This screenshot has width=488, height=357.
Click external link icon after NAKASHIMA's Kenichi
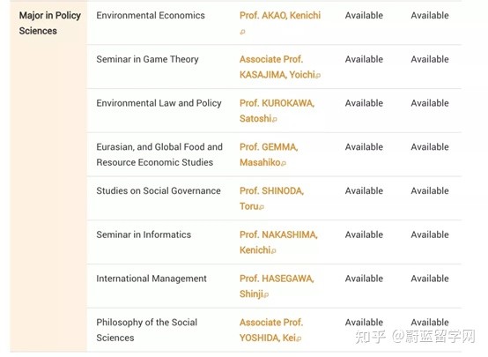pyautogui.click(x=274, y=250)
